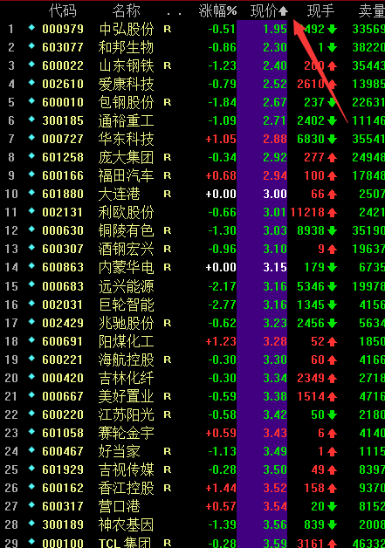Select stock name 华东科技
This screenshot has width=385, height=548.
click(126, 139)
